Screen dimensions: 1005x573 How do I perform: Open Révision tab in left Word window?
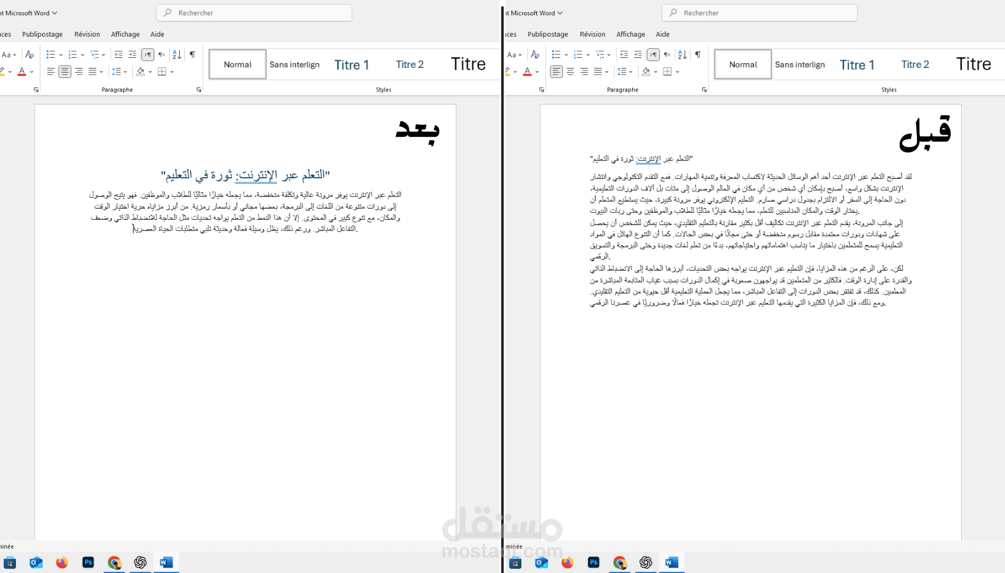click(x=87, y=34)
